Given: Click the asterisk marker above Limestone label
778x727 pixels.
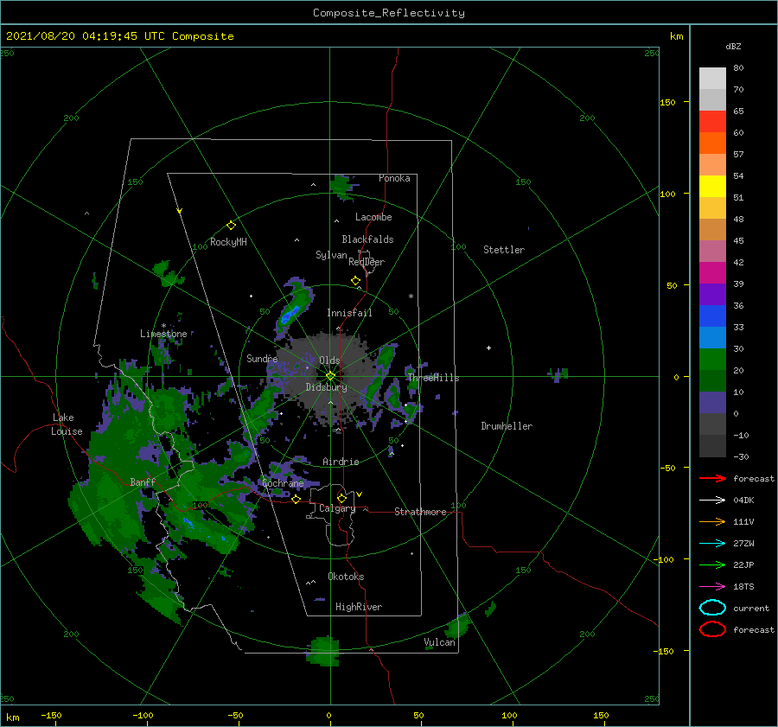Looking at the screenshot, I should [x=163, y=326].
